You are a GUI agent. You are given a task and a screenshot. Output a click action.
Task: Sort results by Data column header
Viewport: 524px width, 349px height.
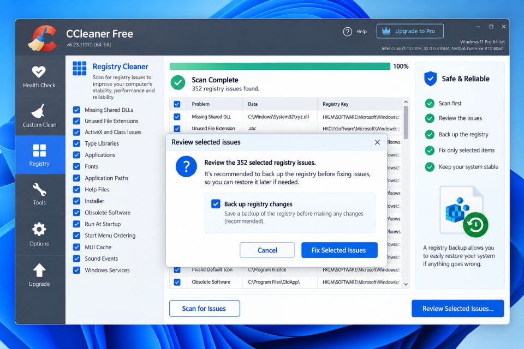(279, 104)
